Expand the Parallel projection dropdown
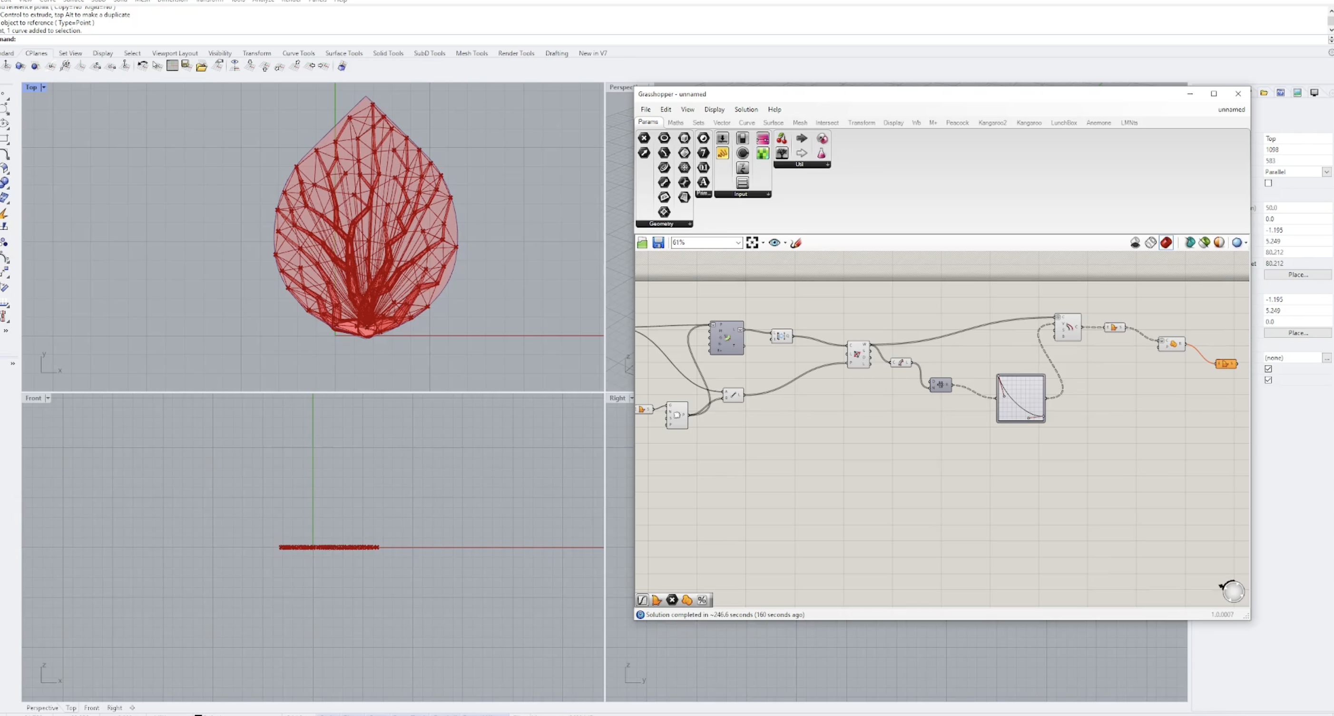 pyautogui.click(x=1326, y=172)
